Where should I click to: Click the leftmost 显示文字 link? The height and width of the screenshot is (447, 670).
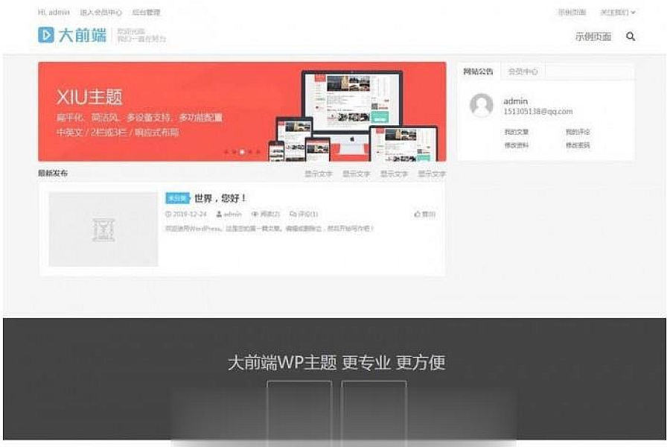tap(319, 174)
